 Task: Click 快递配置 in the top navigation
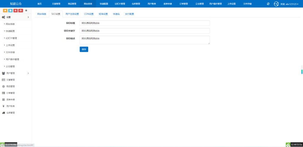coord(104,4)
